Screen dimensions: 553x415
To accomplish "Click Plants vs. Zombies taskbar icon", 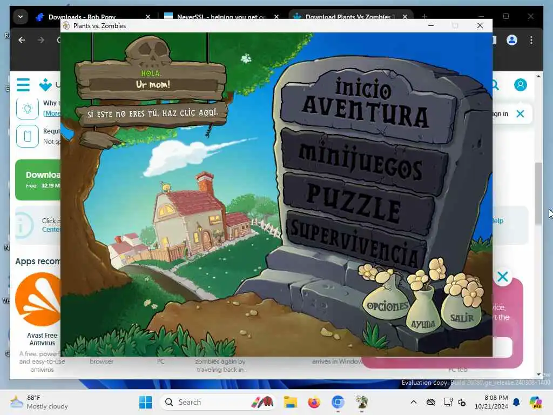I will coord(361,402).
